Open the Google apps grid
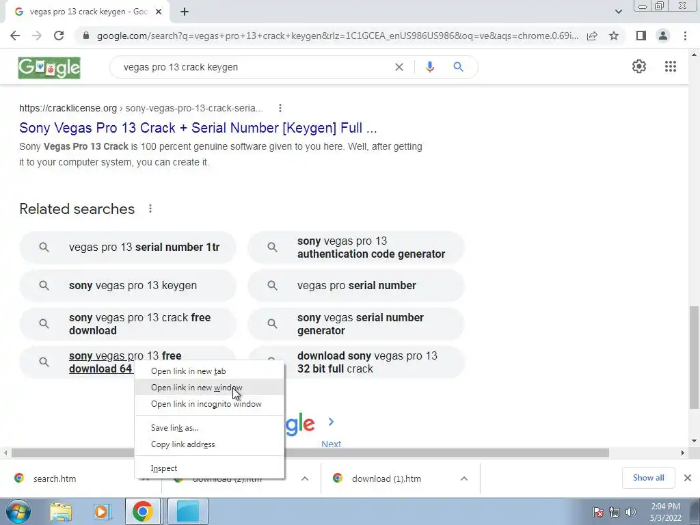This screenshot has height=525, width=700. click(671, 66)
